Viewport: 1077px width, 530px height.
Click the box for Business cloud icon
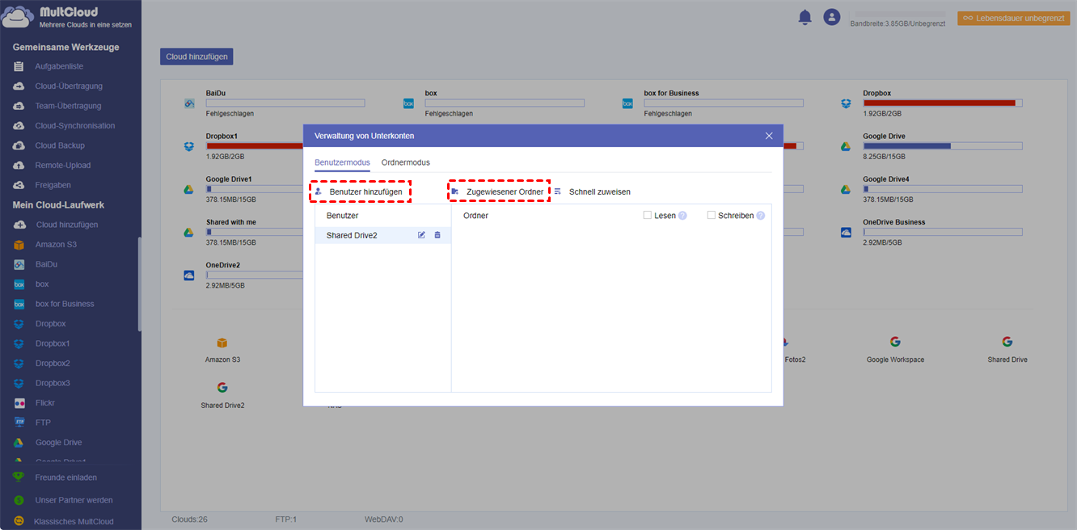(x=627, y=103)
